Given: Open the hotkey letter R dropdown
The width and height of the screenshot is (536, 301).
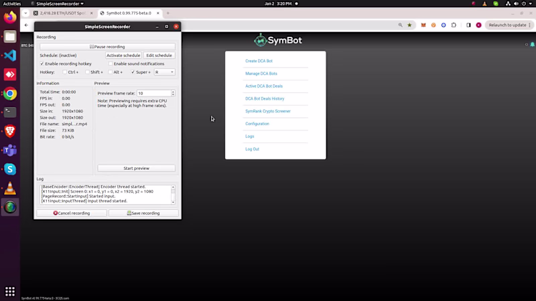Looking at the screenshot, I should click(164, 72).
